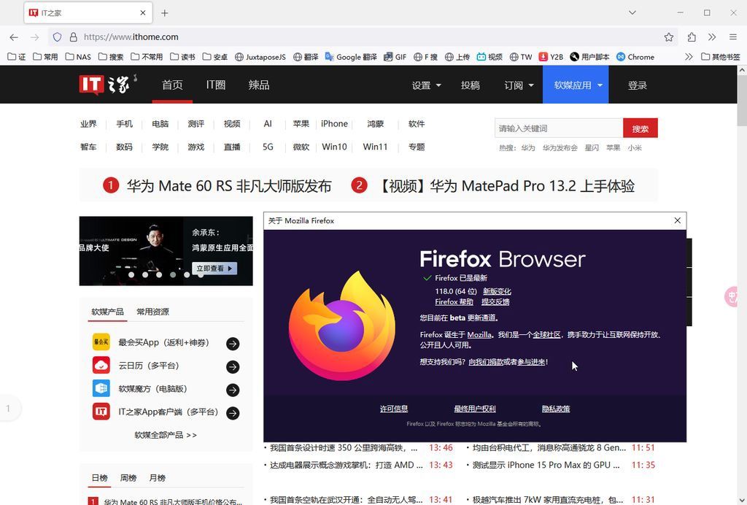Click the 投稿 header link
The image size is (747, 505).
[x=471, y=85]
